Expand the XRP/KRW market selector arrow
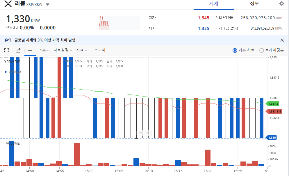This screenshot has width=289, height=176. coord(48,4)
